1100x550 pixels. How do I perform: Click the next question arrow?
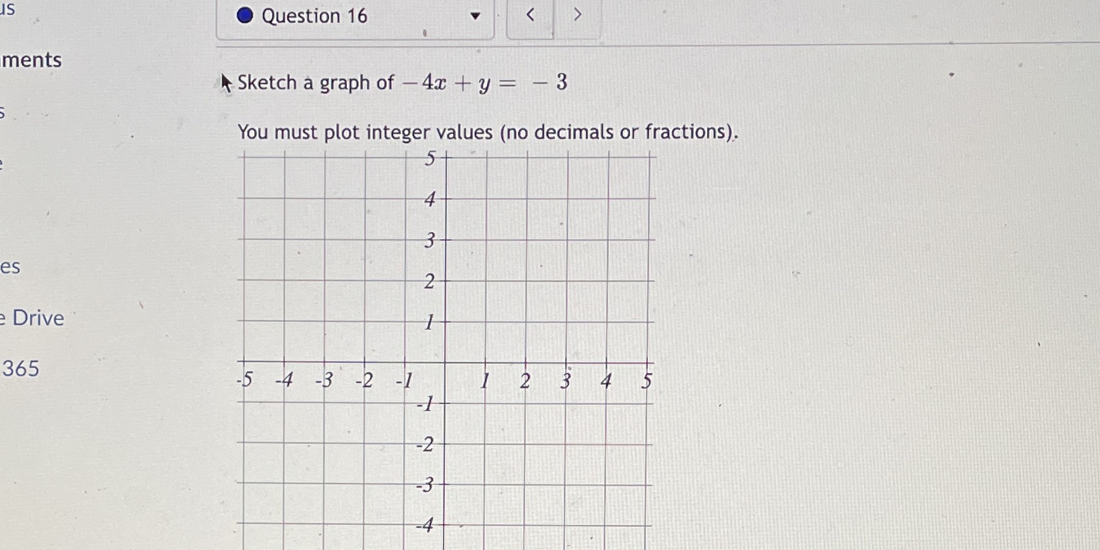(x=577, y=14)
